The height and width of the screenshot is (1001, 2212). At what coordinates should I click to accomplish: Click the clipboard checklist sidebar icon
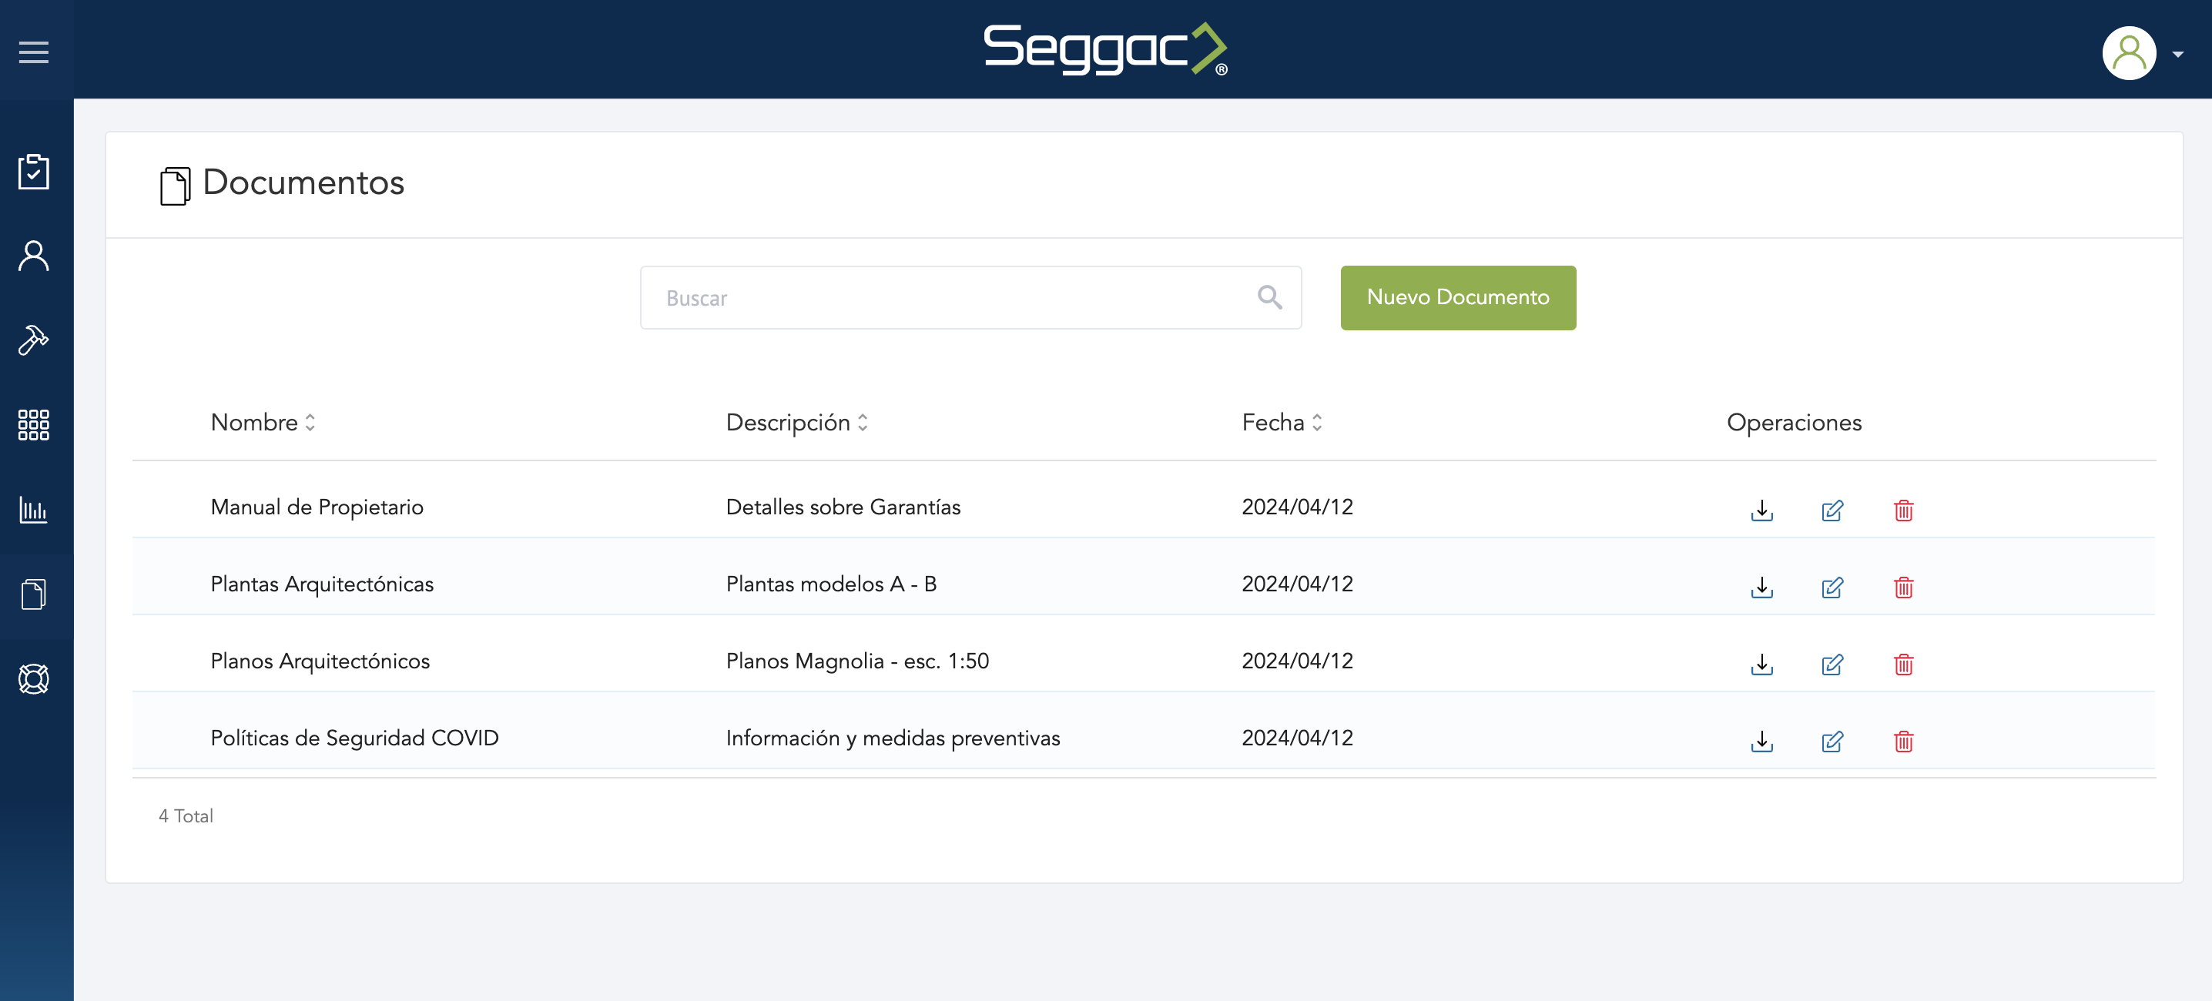click(33, 172)
